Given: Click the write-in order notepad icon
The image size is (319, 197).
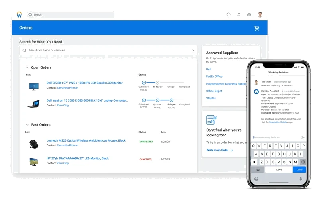Looking at the screenshot, I should (211, 120).
